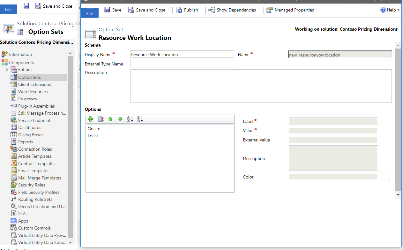Click the Save and Close icon in Option Set window
Image resolution: width=403 pixels, height=250 pixels.
(x=131, y=10)
